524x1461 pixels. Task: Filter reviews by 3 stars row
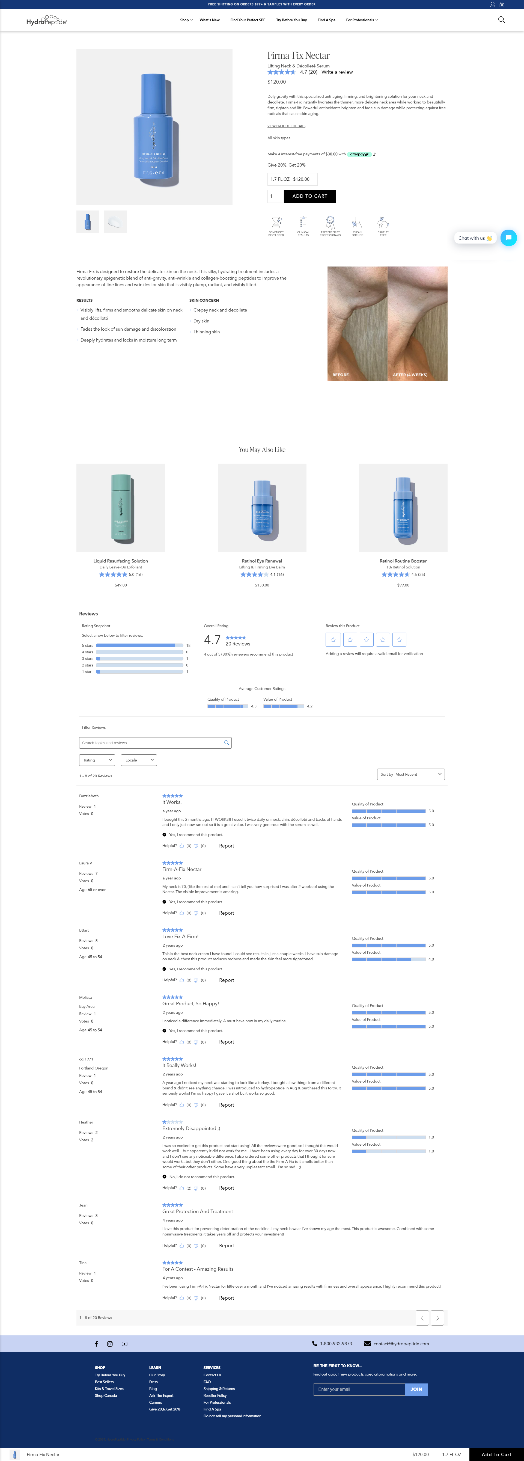(136, 659)
